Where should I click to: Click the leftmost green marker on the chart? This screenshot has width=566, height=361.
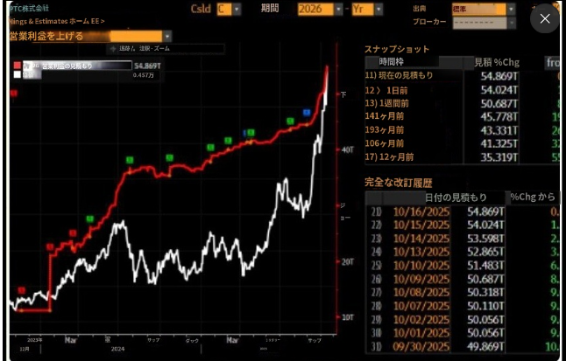[x=87, y=219]
